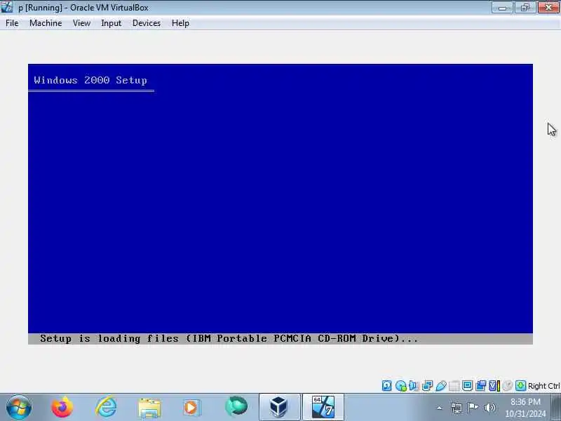
Task: Open the Help menu
Action: (180, 23)
